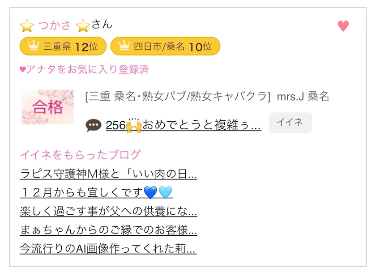Viewport: 376px width, 276px height.
Task: Toggle the pink heart favorite icon
Action: click(343, 26)
